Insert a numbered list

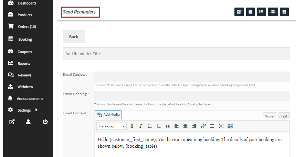coord(159,126)
